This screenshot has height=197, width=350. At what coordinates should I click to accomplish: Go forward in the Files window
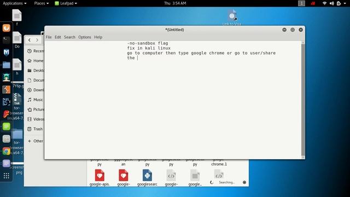[37, 40]
